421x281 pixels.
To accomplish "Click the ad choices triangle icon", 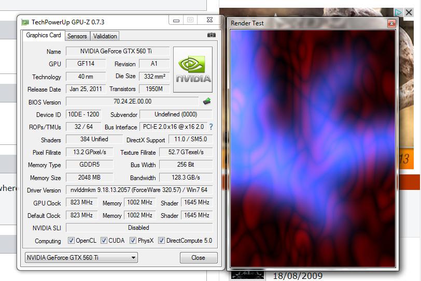I will click(x=398, y=12).
